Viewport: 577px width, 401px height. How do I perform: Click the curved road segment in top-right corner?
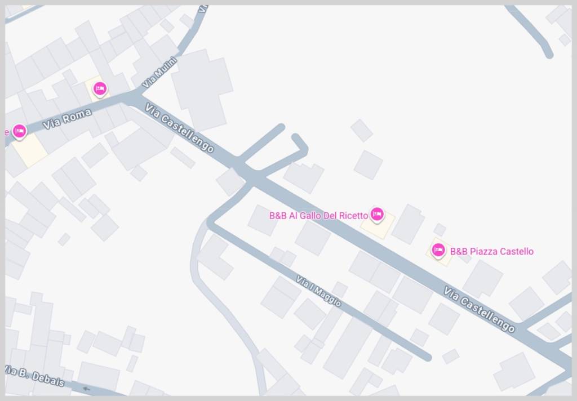531,30
